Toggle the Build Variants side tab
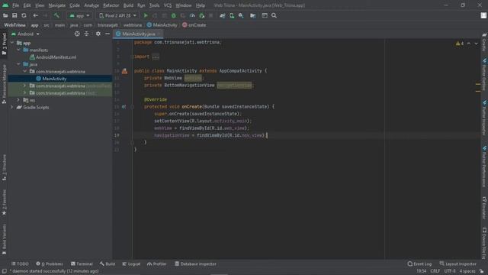Screen dimensions: 488x275 4,239
